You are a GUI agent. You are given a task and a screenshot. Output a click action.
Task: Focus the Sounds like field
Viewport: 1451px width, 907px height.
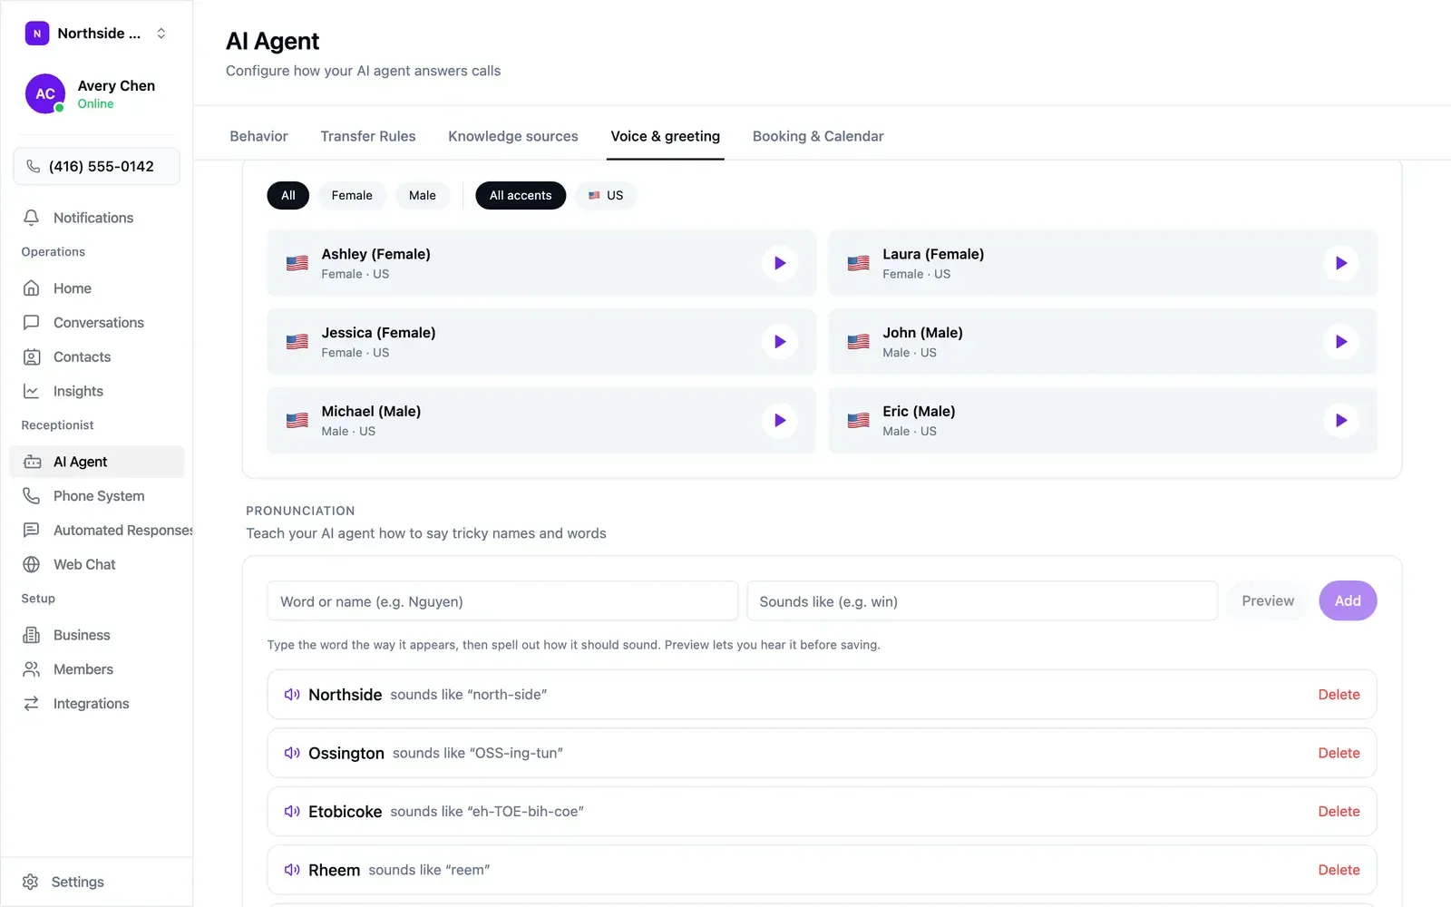(981, 601)
